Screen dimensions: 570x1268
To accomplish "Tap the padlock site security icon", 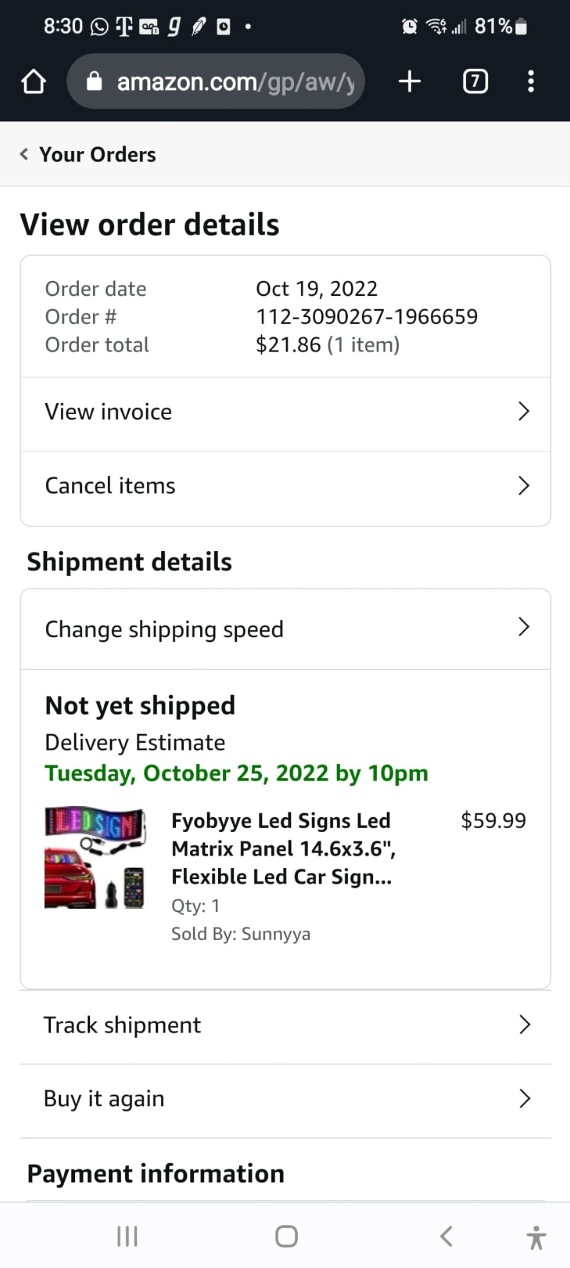I will pos(94,81).
